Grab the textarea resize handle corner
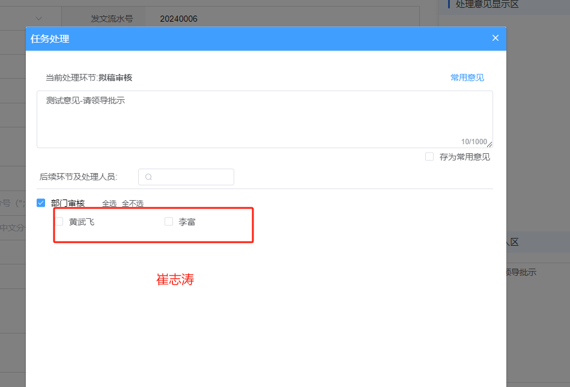 click(x=490, y=144)
